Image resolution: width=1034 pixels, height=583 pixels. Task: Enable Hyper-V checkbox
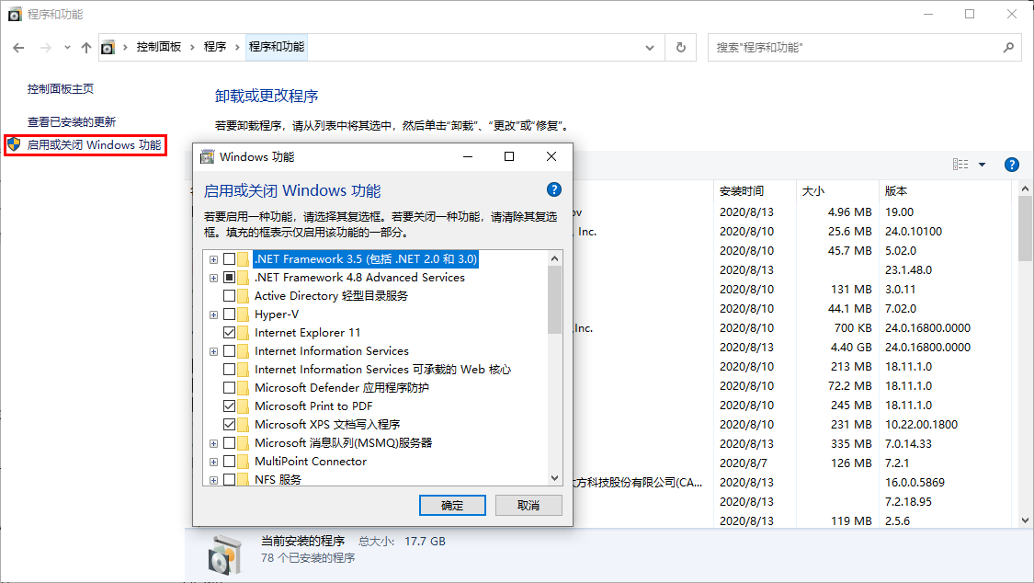(x=230, y=314)
